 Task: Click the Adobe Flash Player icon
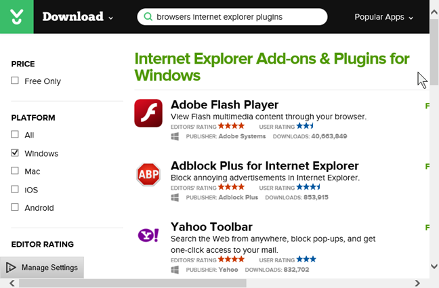click(148, 113)
